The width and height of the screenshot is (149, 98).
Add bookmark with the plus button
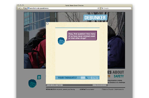click(x=26, y=8)
